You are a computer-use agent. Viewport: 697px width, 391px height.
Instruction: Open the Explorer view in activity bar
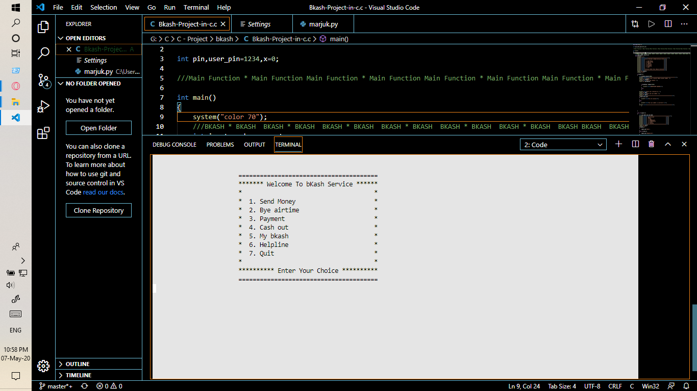tap(43, 27)
